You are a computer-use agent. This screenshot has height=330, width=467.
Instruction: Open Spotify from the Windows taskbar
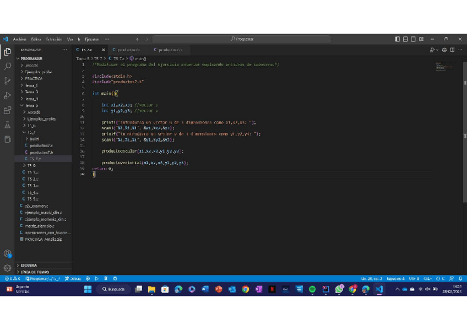click(312, 289)
